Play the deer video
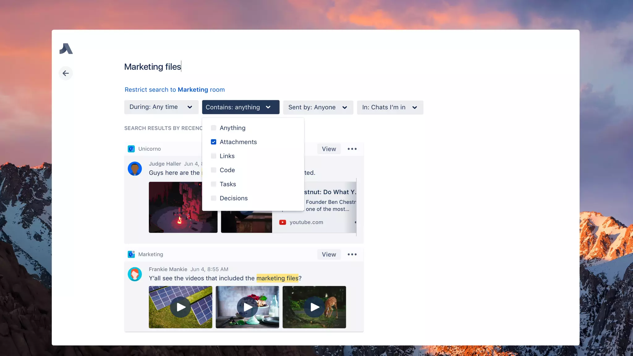Viewport: 633px width, 356px height. tap(314, 307)
